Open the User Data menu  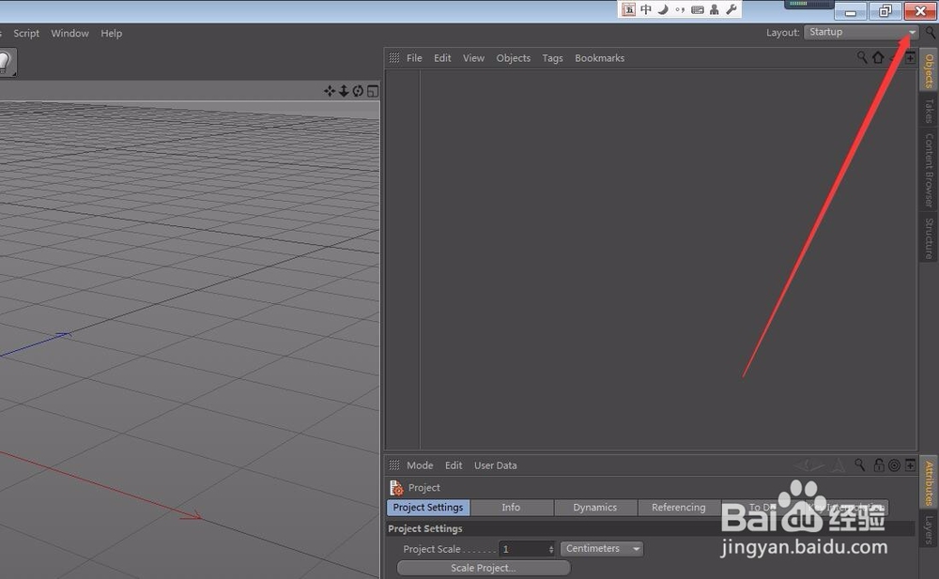(495, 465)
